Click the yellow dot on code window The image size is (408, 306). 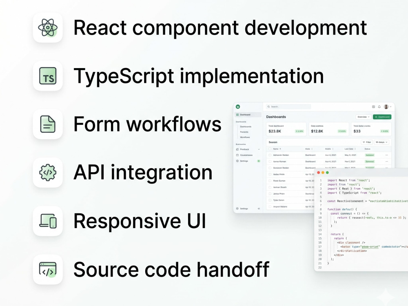[x=323, y=173]
